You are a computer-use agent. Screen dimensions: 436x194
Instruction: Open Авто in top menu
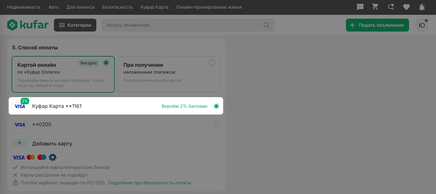[x=54, y=7]
